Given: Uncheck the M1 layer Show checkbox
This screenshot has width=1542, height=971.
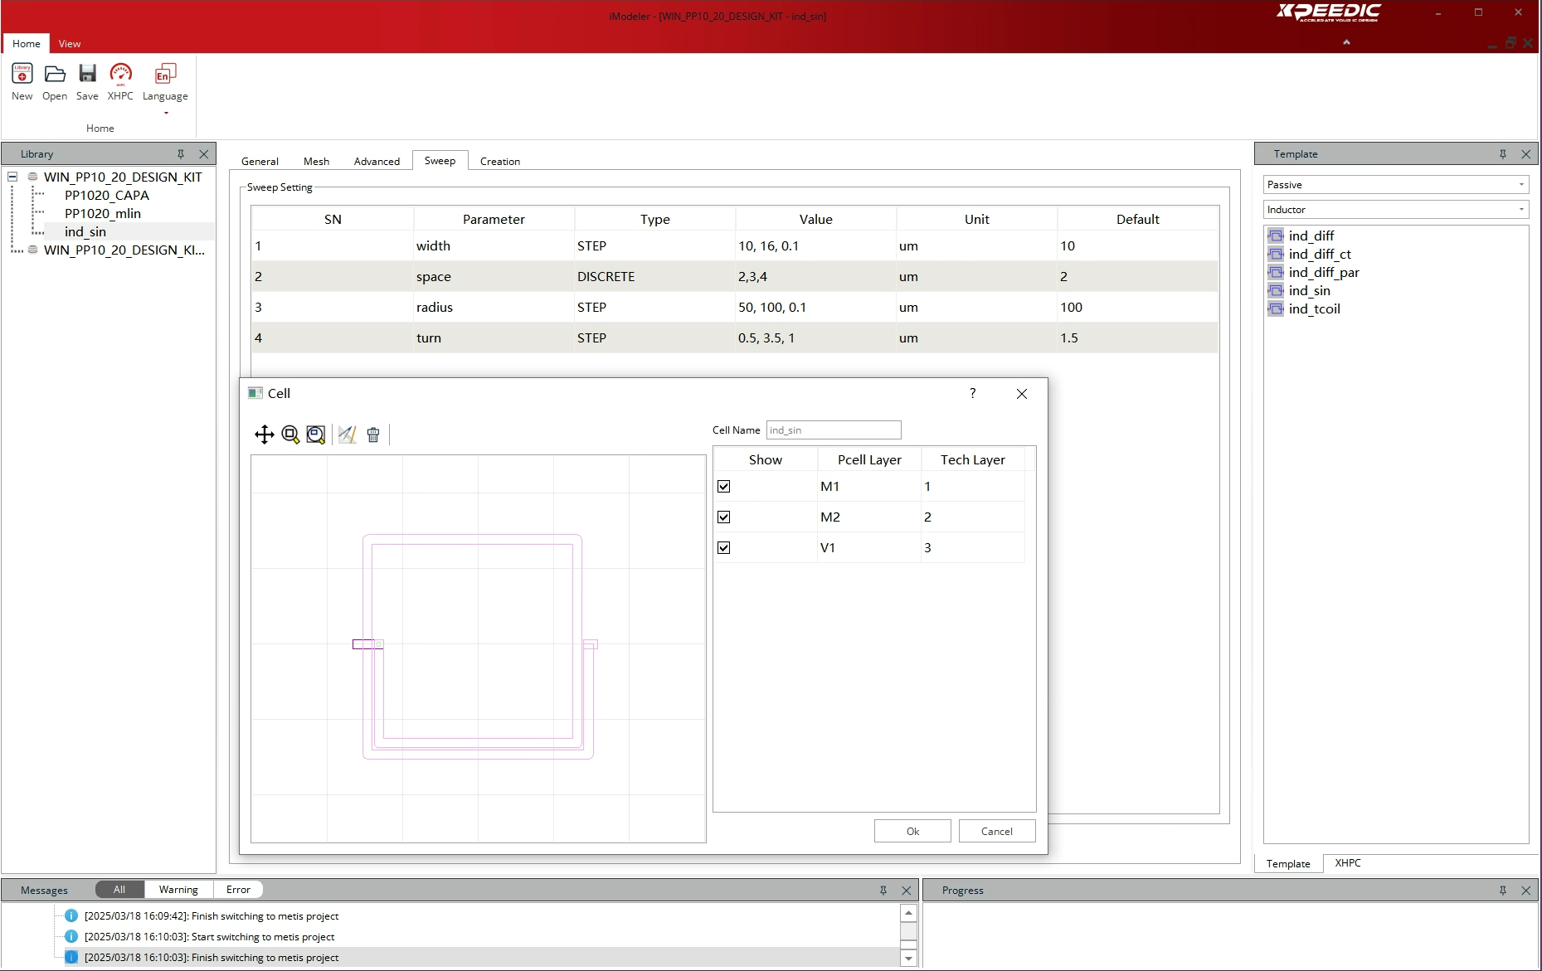Looking at the screenshot, I should point(724,487).
